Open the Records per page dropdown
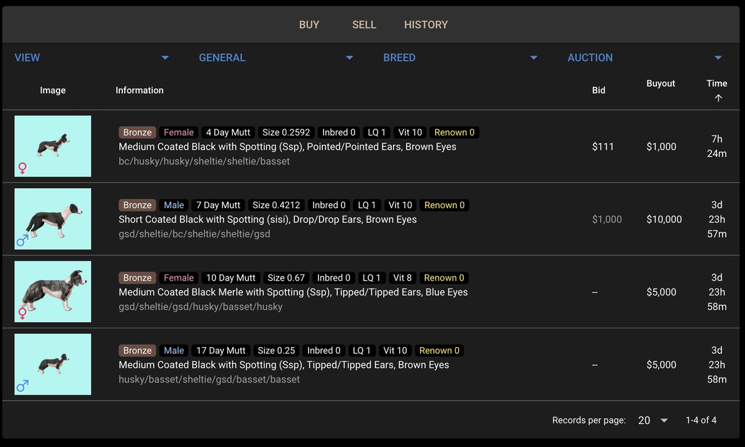The image size is (745, 447). point(651,420)
